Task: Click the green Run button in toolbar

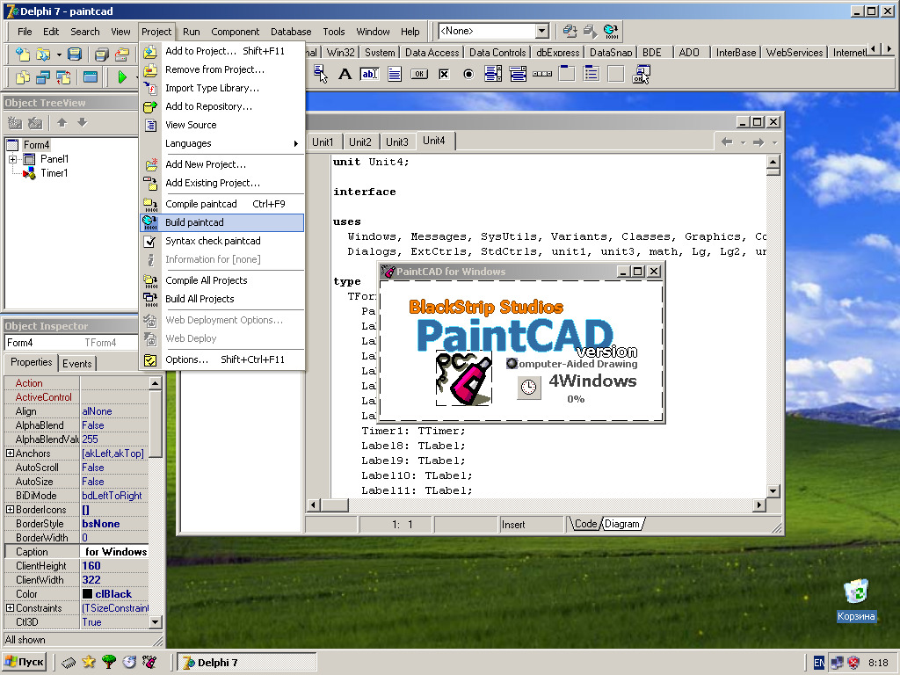Action: pyautogui.click(x=122, y=77)
